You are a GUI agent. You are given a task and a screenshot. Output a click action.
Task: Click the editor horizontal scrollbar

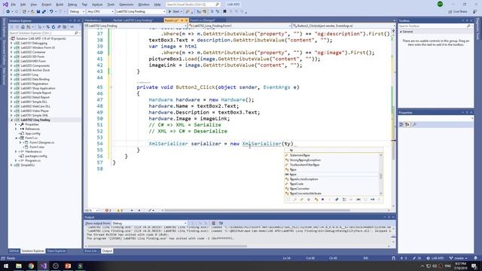click(x=257, y=210)
